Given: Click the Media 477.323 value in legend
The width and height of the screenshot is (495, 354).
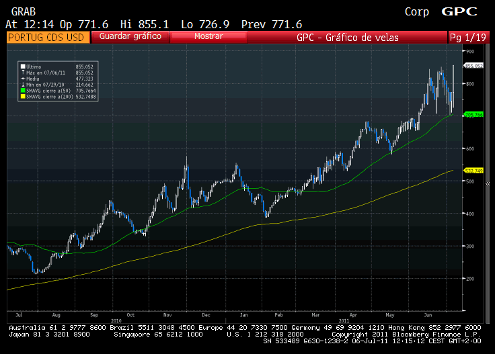Looking at the screenshot, I should pyautogui.click(x=84, y=79).
